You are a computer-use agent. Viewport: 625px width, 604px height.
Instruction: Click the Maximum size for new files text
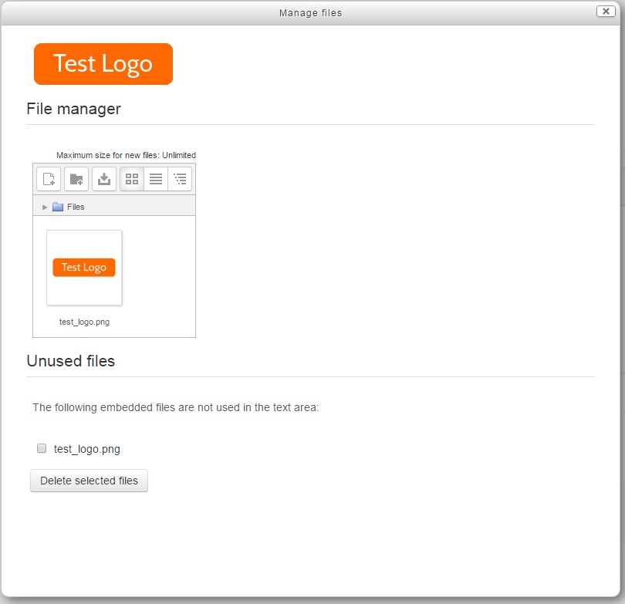click(x=126, y=155)
